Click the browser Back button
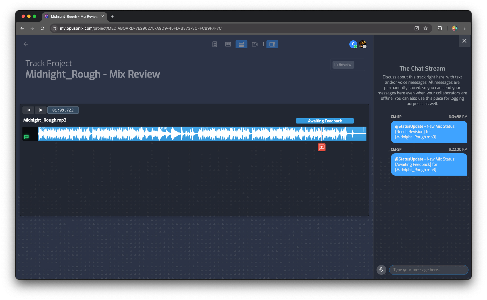Image resolution: width=487 pixels, height=300 pixels. pos(22,28)
